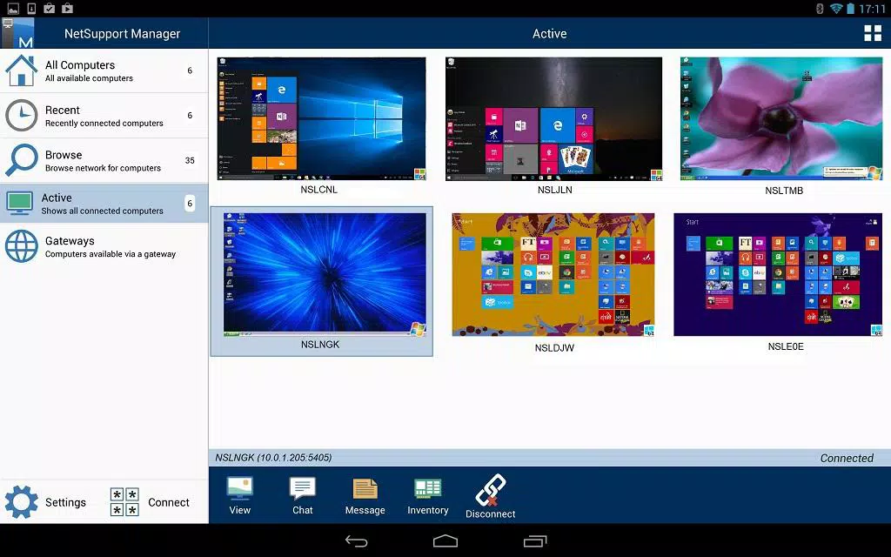Select the NSLCNL computer thumbnail
891x557 pixels.
(322, 118)
